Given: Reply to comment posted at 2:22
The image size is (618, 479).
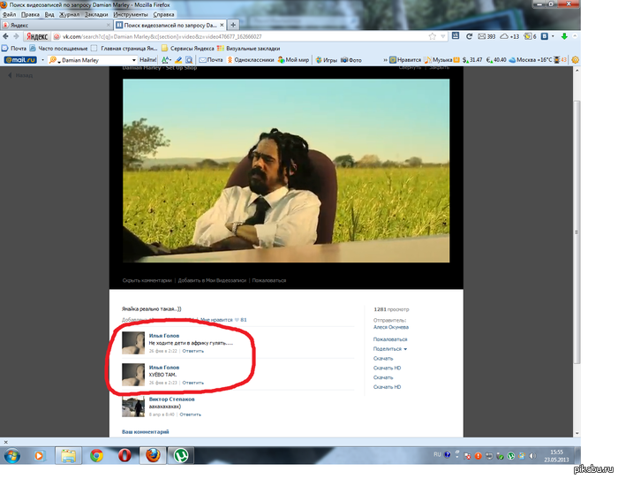Looking at the screenshot, I should click(193, 351).
